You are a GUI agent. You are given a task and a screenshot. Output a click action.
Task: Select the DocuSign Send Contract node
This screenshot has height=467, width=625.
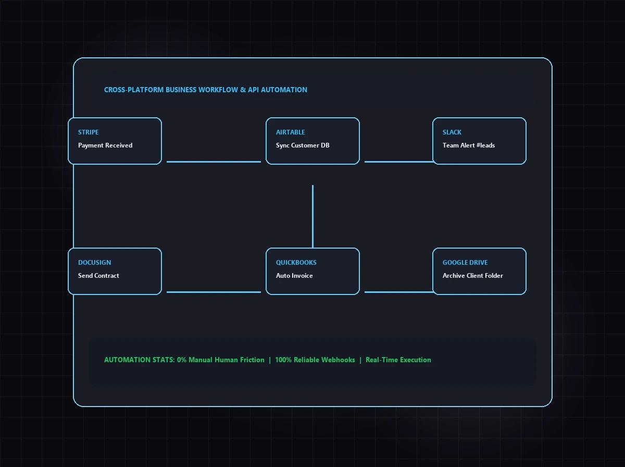[115, 271]
